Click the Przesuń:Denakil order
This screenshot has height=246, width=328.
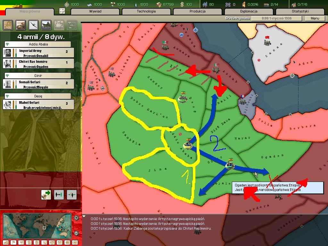(x=36, y=56)
